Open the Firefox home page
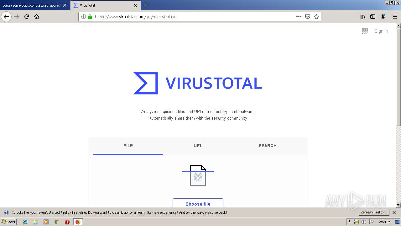This screenshot has height=226, width=401. pos(37,17)
